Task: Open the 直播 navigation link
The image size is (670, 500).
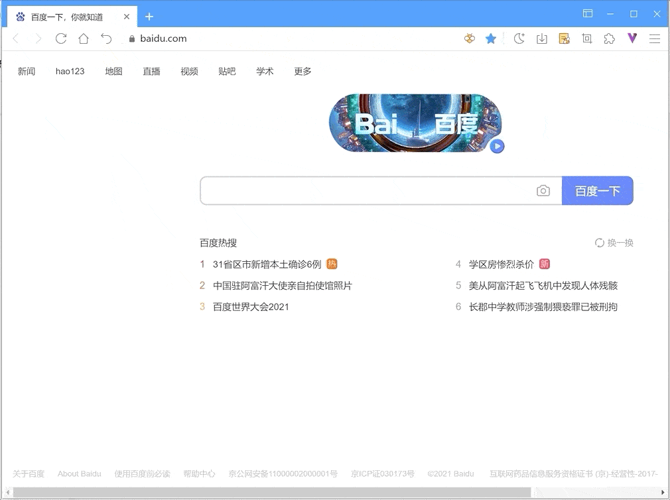Action: [x=151, y=72]
